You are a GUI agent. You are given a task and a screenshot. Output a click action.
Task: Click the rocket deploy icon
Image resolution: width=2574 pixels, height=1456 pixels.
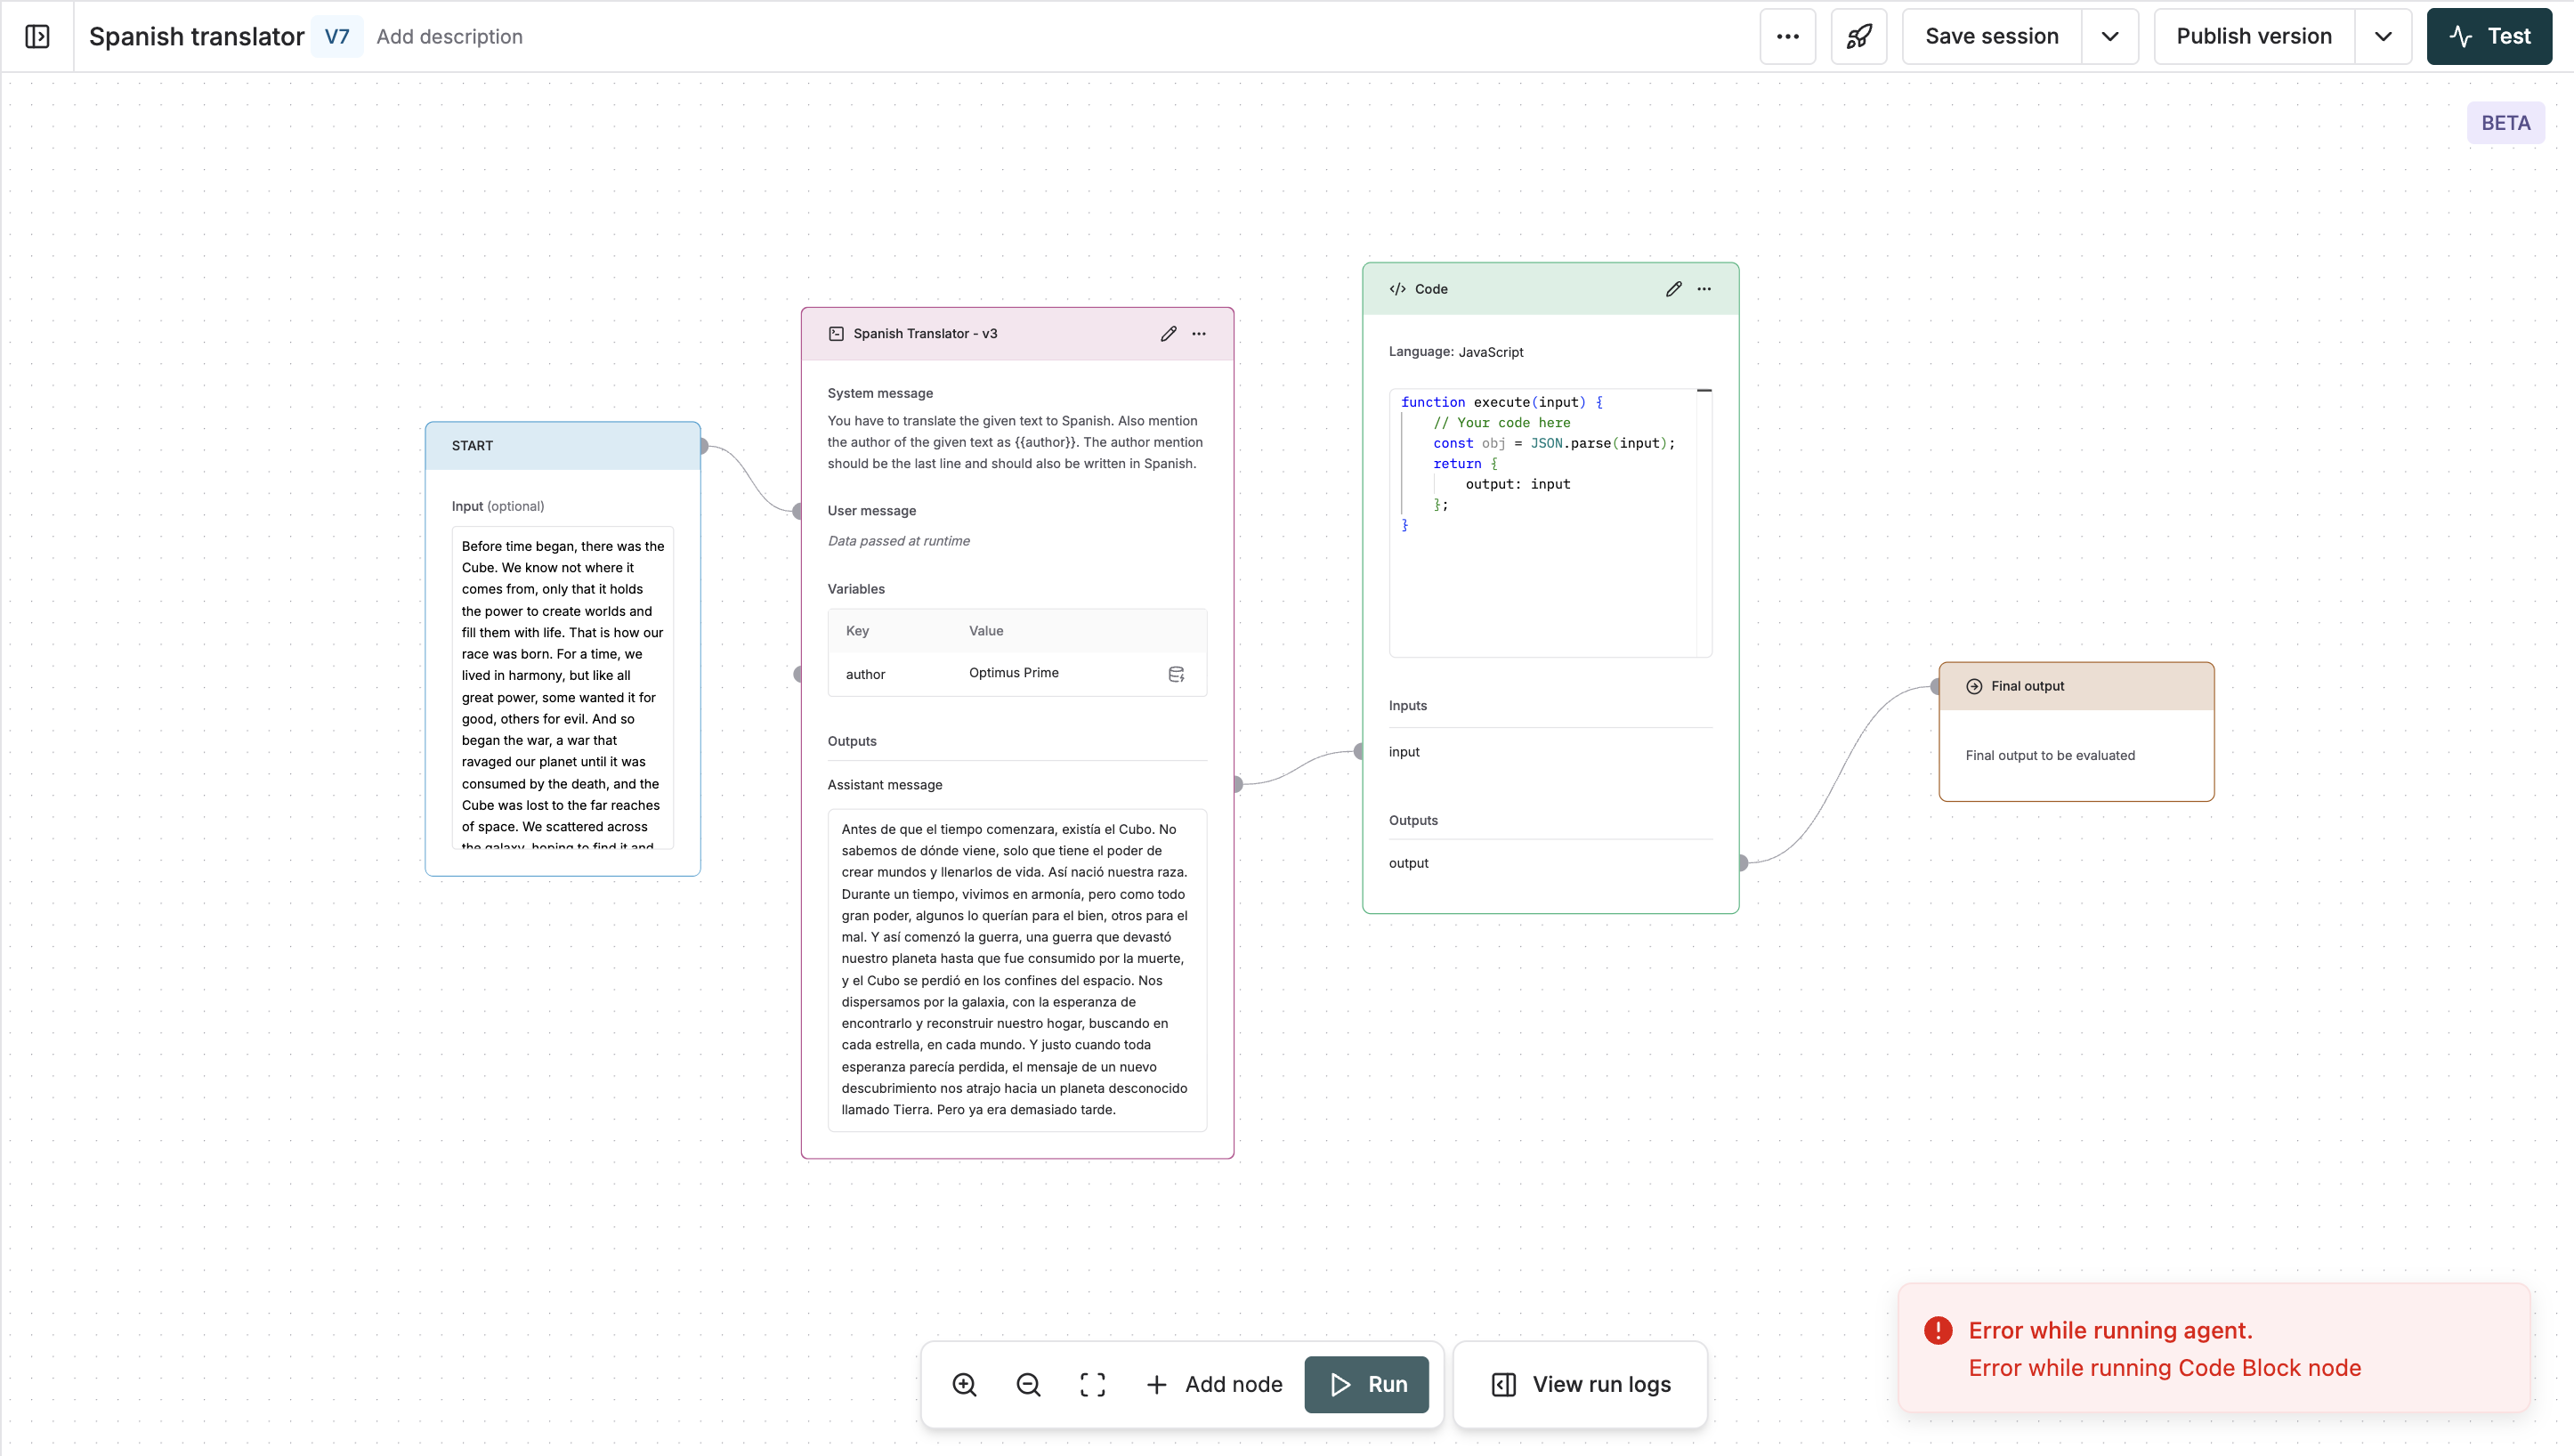pyautogui.click(x=1858, y=37)
